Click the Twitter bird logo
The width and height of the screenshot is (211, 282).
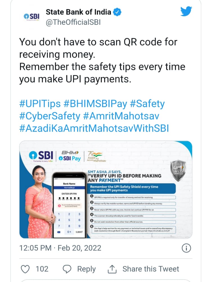pyautogui.click(x=186, y=11)
